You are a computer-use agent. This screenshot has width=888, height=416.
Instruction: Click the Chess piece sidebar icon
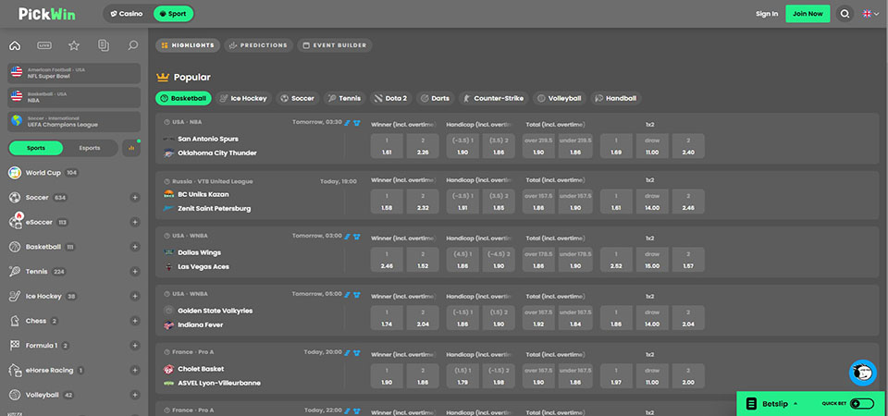pos(15,321)
